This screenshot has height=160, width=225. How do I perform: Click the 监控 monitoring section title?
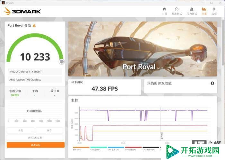point(75,100)
